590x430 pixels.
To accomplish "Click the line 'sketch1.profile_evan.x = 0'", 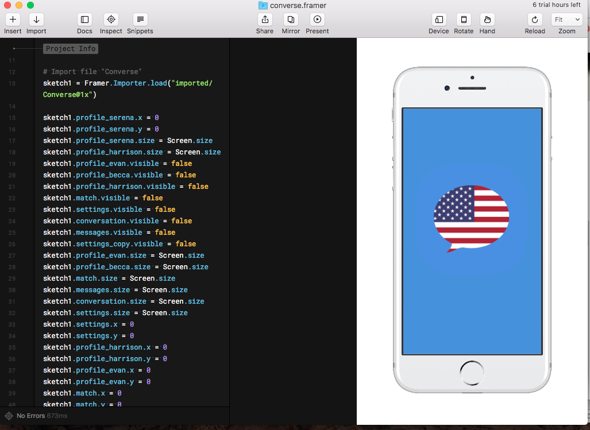I will tap(97, 370).
